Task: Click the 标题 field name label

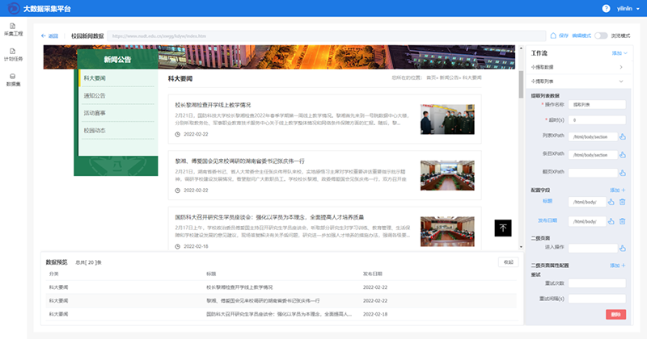Action: point(548,201)
